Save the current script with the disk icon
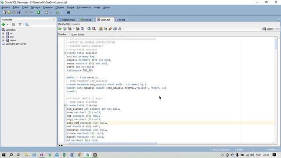281x158 pixels. [14, 12]
